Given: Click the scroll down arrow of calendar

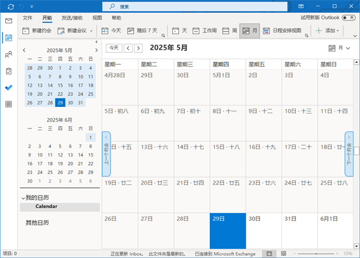Looking at the screenshot, I should click(356, 246).
